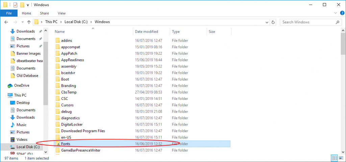Click navigation pane scroll down arrow
This screenshot has width=346, height=162.
click(x=46, y=152)
